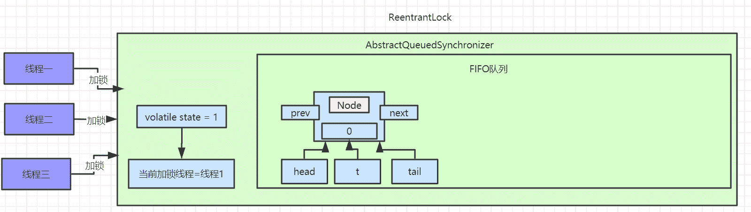
Task: Click the 线程二 thread box
Action: pyautogui.click(x=39, y=119)
